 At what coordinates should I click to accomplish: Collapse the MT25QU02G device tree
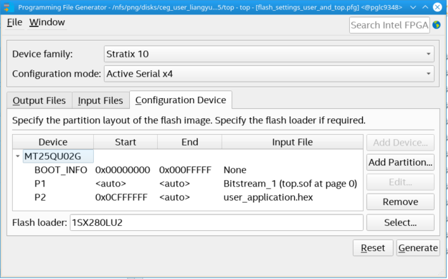click(18, 156)
